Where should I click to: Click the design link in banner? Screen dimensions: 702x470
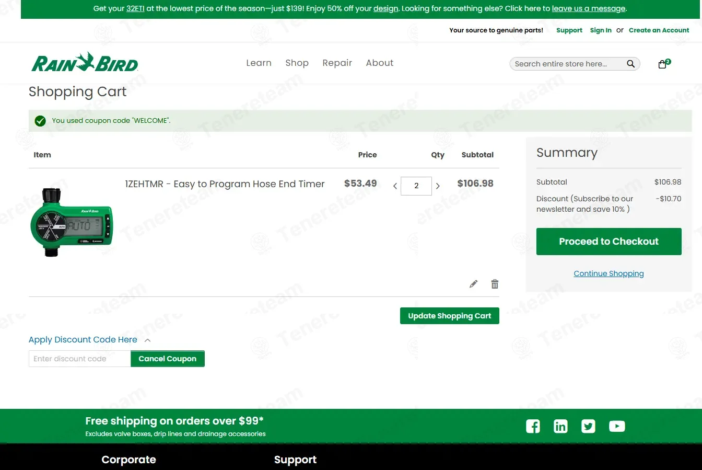(386, 8)
